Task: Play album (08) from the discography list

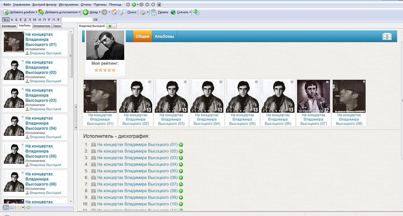Action: (181, 191)
